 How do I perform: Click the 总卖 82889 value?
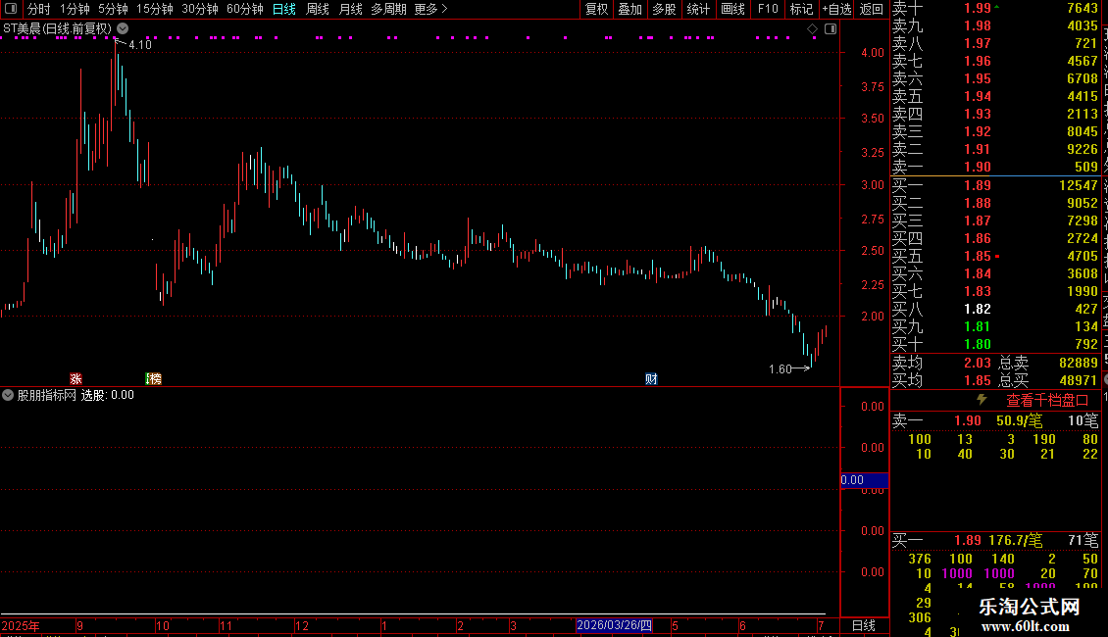(x=1079, y=363)
